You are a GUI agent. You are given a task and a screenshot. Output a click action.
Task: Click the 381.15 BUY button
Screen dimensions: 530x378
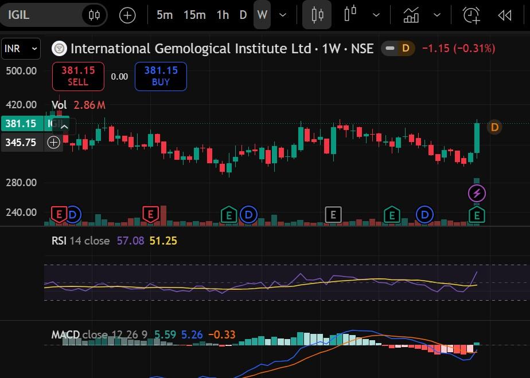click(x=161, y=76)
